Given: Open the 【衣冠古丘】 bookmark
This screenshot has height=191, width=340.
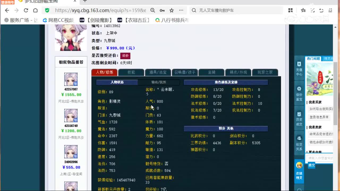Looking at the screenshot, I should pos(134,20).
